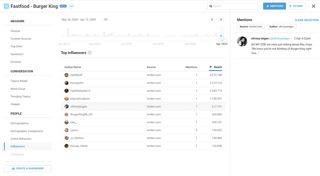Viewport: 320px width, 176px height.
Task: Open the Filters panel
Action: coord(296,6)
